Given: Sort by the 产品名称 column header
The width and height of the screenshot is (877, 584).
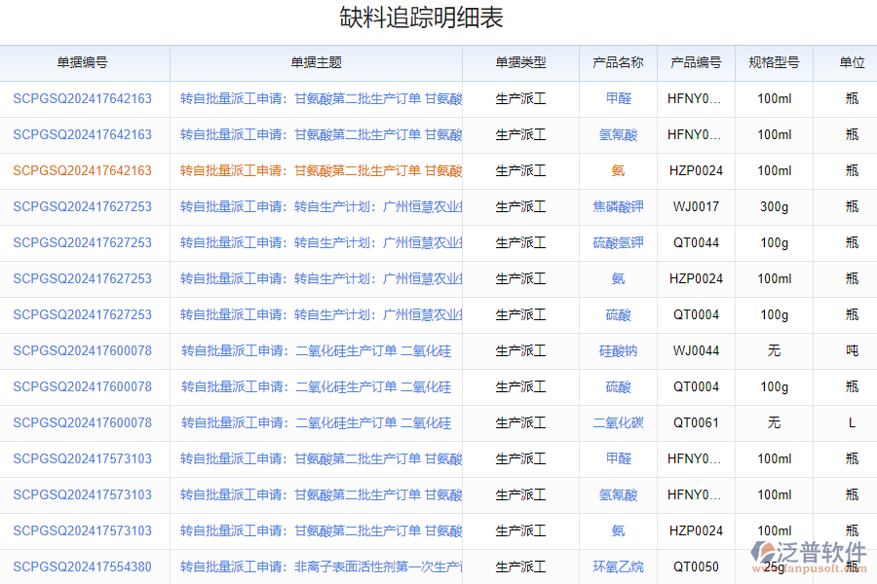Looking at the screenshot, I should (x=618, y=62).
